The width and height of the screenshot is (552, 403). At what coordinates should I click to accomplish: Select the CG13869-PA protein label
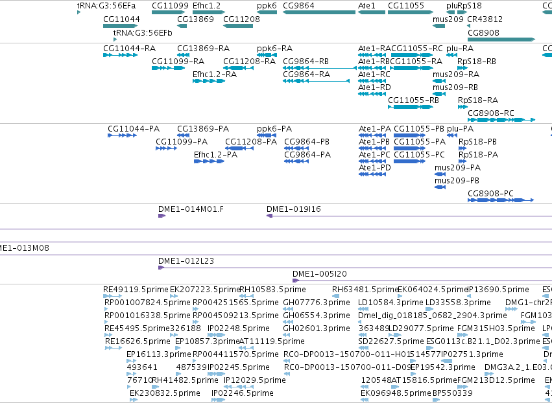pyautogui.click(x=203, y=129)
